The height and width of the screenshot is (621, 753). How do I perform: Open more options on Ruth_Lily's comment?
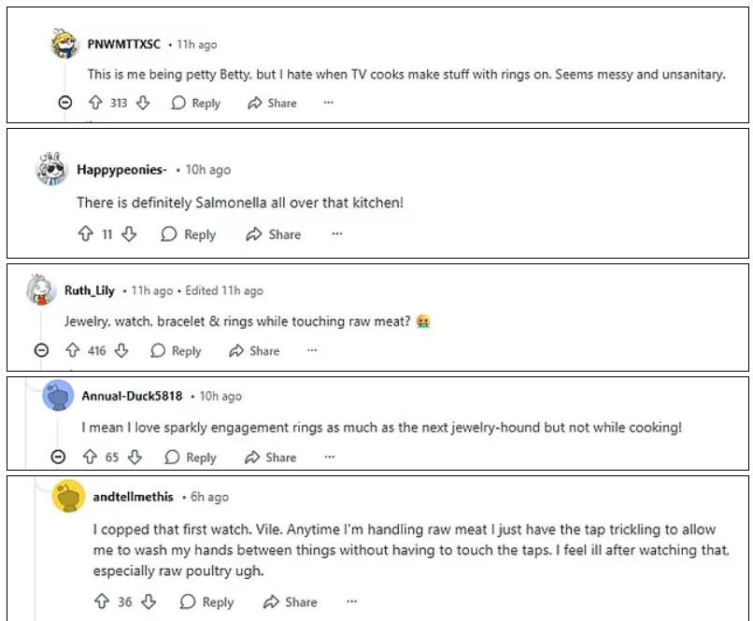tap(312, 351)
